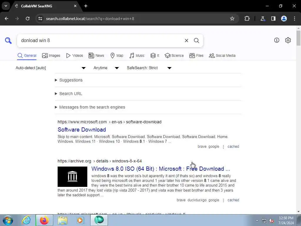Viewport: 301px width, 226px height.
Task: Switch to the Social Media category
Action: click(x=222, y=56)
